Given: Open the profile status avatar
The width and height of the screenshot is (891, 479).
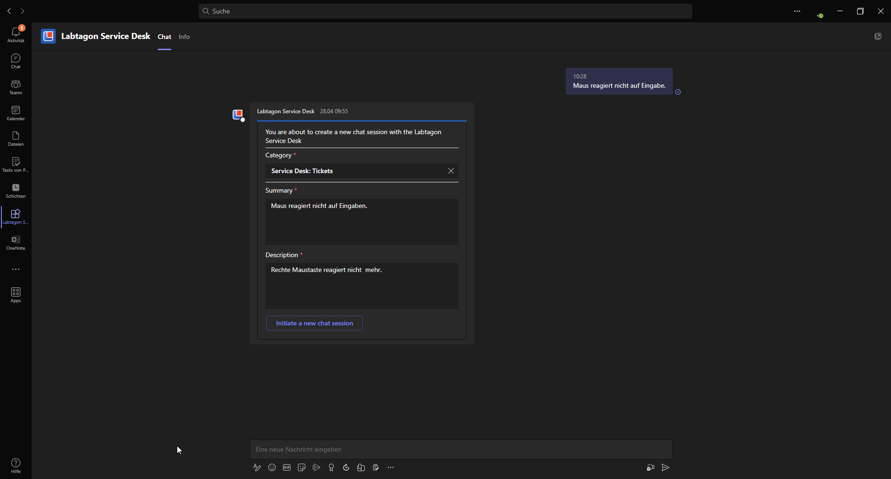Looking at the screenshot, I should click(817, 11).
